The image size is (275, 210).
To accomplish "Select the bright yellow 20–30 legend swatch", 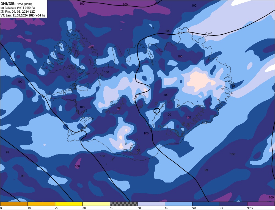I will click(x=69, y=204).
